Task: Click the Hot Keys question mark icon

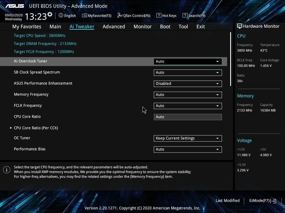Action: pyautogui.click(x=159, y=16)
